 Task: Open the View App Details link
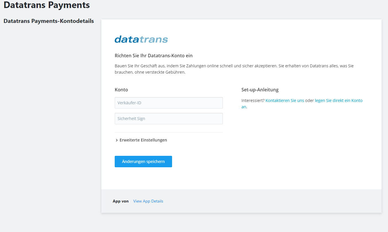(x=148, y=201)
